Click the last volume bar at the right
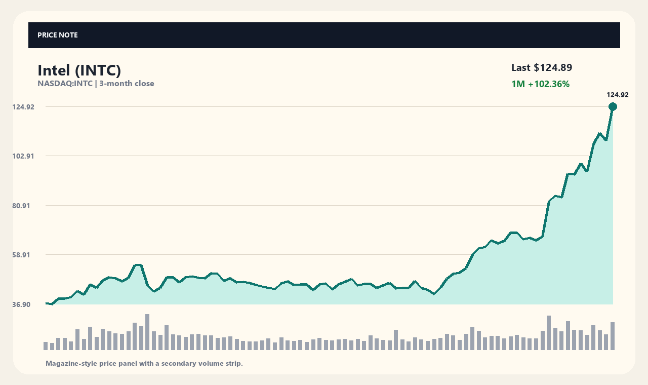Screen dimensions: 648x385 [x=613, y=336]
